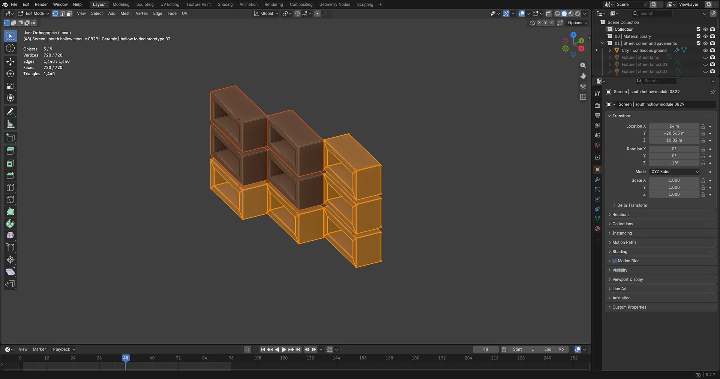The image size is (720, 379).
Task: Switch to vertex select mode
Action: pos(55,13)
